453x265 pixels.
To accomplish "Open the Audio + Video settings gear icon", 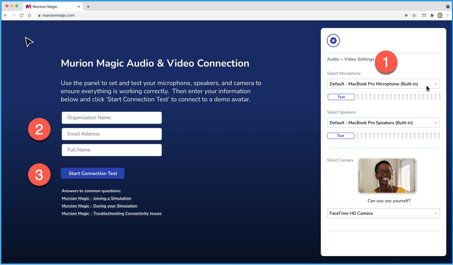I will [333, 40].
